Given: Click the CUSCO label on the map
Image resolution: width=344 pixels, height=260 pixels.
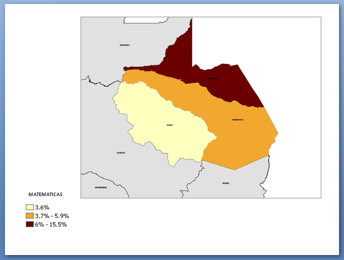Looking at the screenshot, I should [x=121, y=153].
